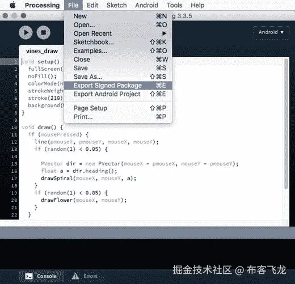Choose Sketchbook... from the File menu
Screen dimensions: 295x284
(118, 42)
